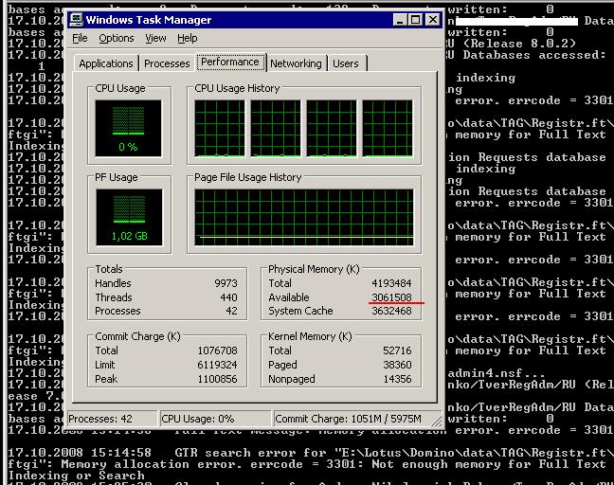Screen dimensions: 614x485
Task: Click the window resize grip in status bar
Action: click(436, 421)
